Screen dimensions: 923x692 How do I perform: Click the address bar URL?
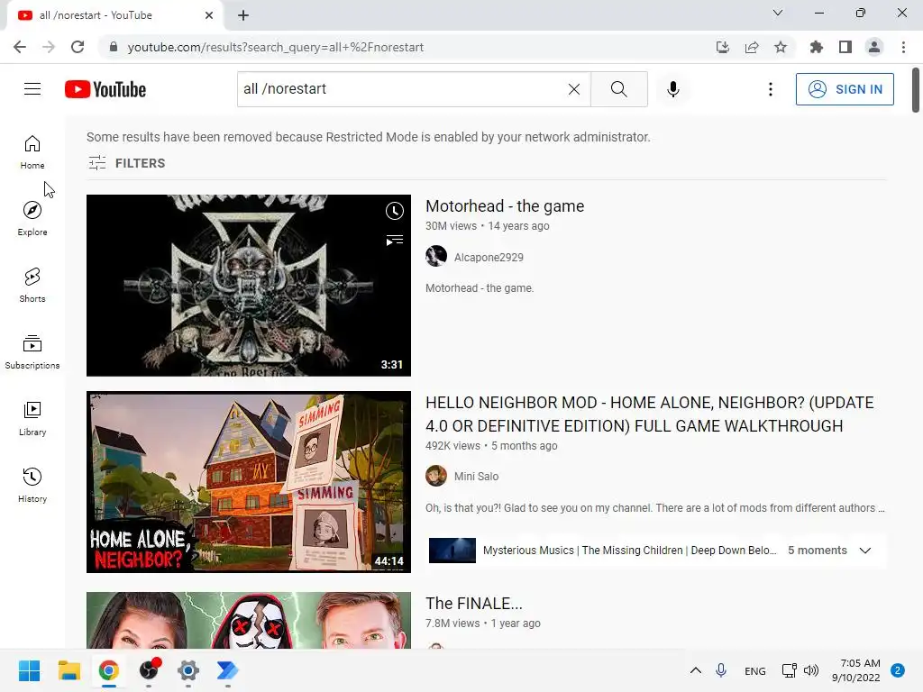click(276, 47)
